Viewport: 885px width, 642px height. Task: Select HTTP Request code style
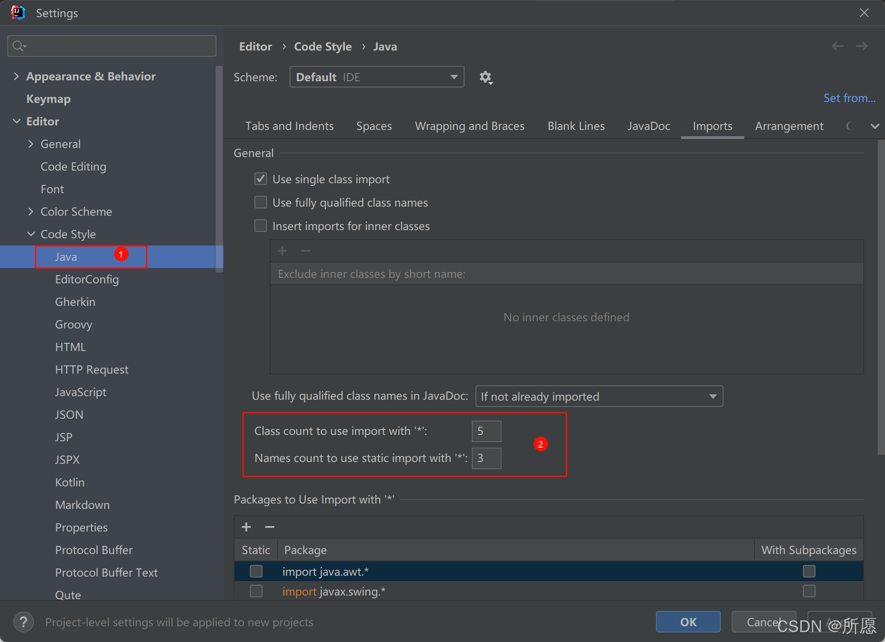92,369
